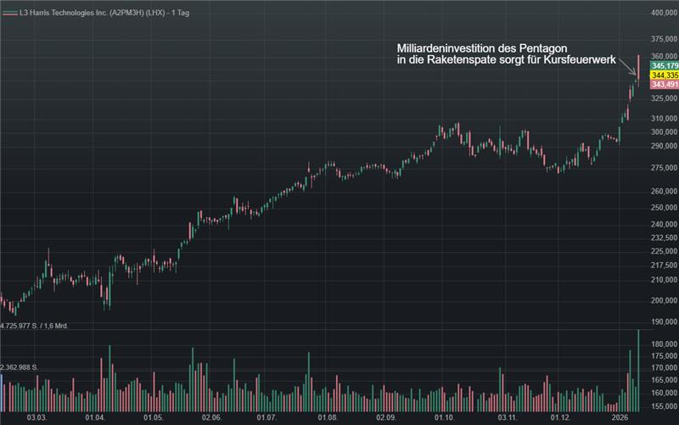This screenshot has width=679, height=425.
Task: Click the blue volume bar at far left
Action: click(x=2, y=393)
